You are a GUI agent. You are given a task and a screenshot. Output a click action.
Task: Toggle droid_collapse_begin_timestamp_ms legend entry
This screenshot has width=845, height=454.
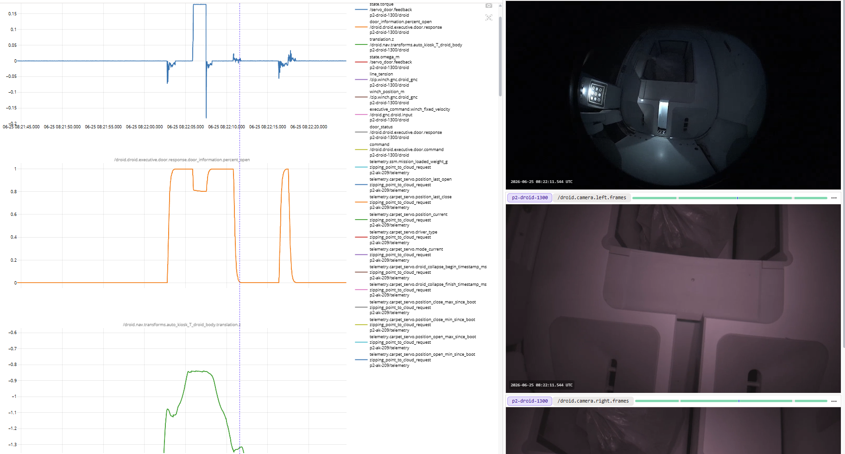(421, 272)
